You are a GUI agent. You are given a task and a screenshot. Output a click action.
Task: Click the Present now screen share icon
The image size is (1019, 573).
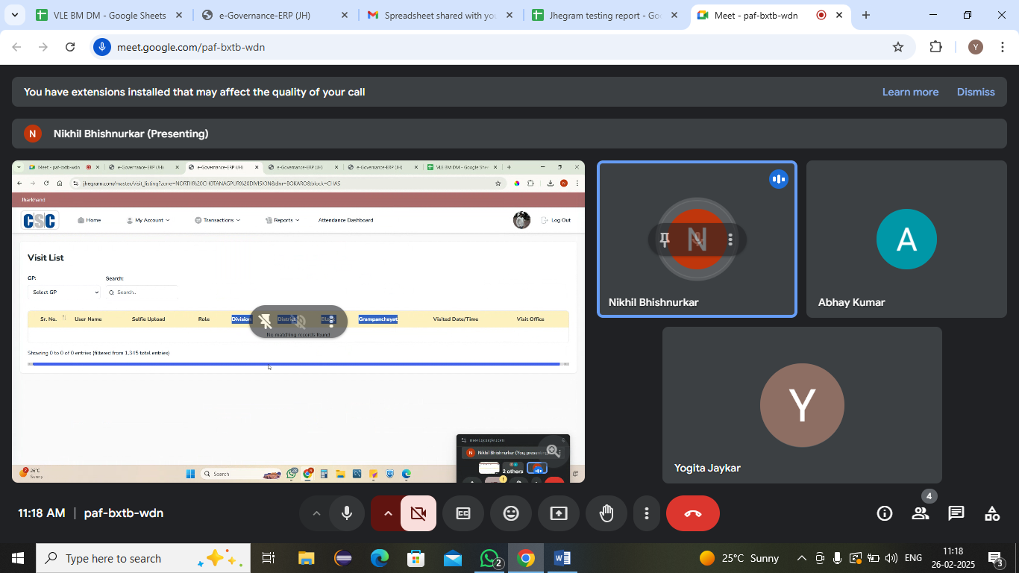coord(559,513)
